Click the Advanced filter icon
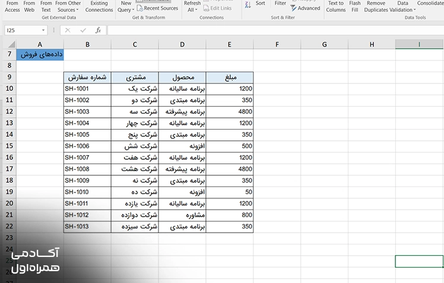 coord(293,8)
